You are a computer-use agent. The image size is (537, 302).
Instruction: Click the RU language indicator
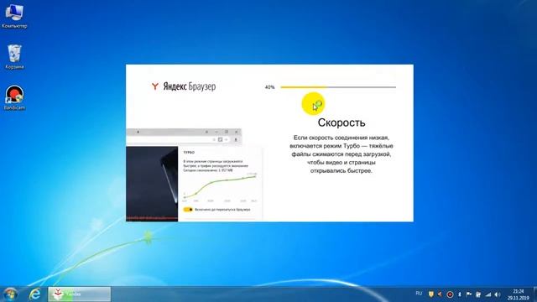tap(419, 294)
